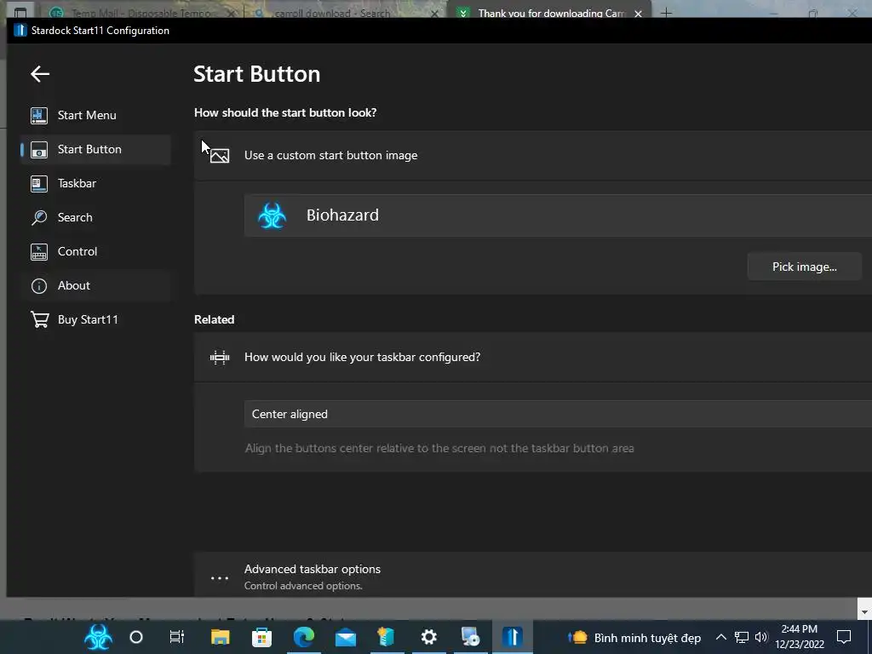Click the three dots advanced options icon
872x654 pixels.
coord(220,578)
